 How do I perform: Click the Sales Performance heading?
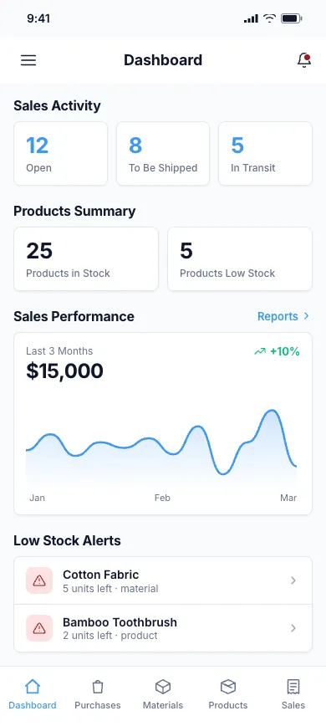coord(74,316)
